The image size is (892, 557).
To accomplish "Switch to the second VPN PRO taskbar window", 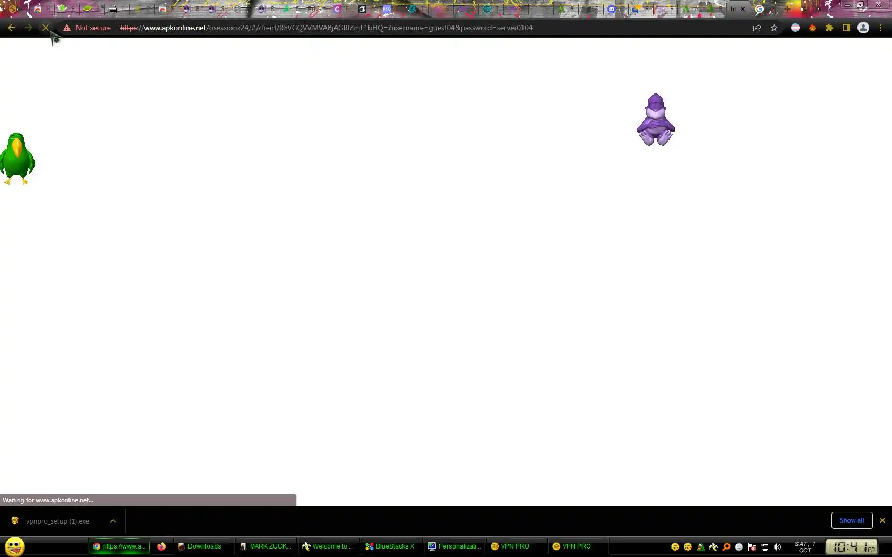I will (578, 546).
